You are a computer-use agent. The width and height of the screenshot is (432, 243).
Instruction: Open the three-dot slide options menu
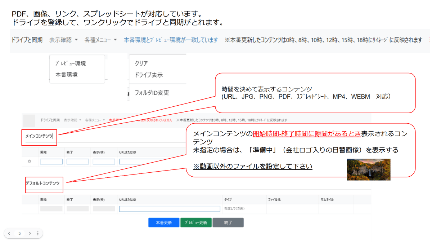pyautogui.click(x=38, y=234)
